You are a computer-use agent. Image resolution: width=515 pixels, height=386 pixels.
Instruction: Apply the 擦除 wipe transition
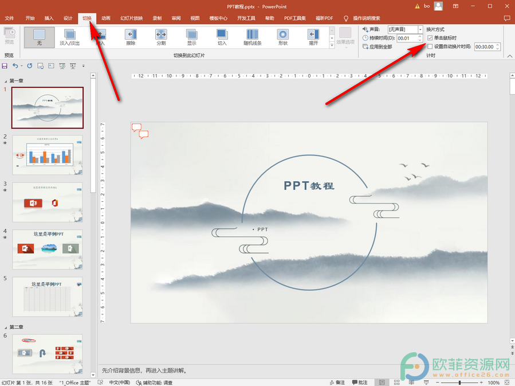point(131,37)
